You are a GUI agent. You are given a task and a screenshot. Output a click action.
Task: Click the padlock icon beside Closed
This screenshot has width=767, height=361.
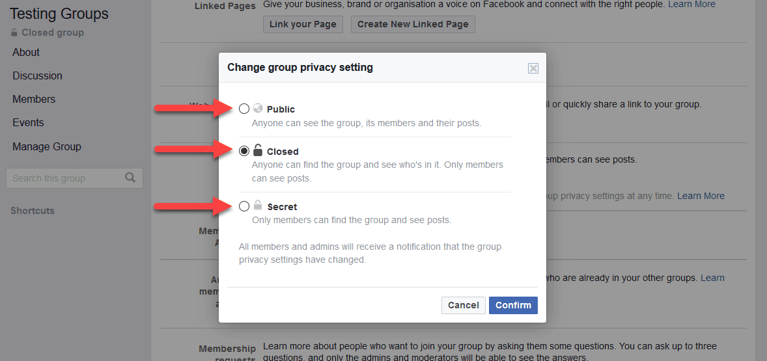258,151
